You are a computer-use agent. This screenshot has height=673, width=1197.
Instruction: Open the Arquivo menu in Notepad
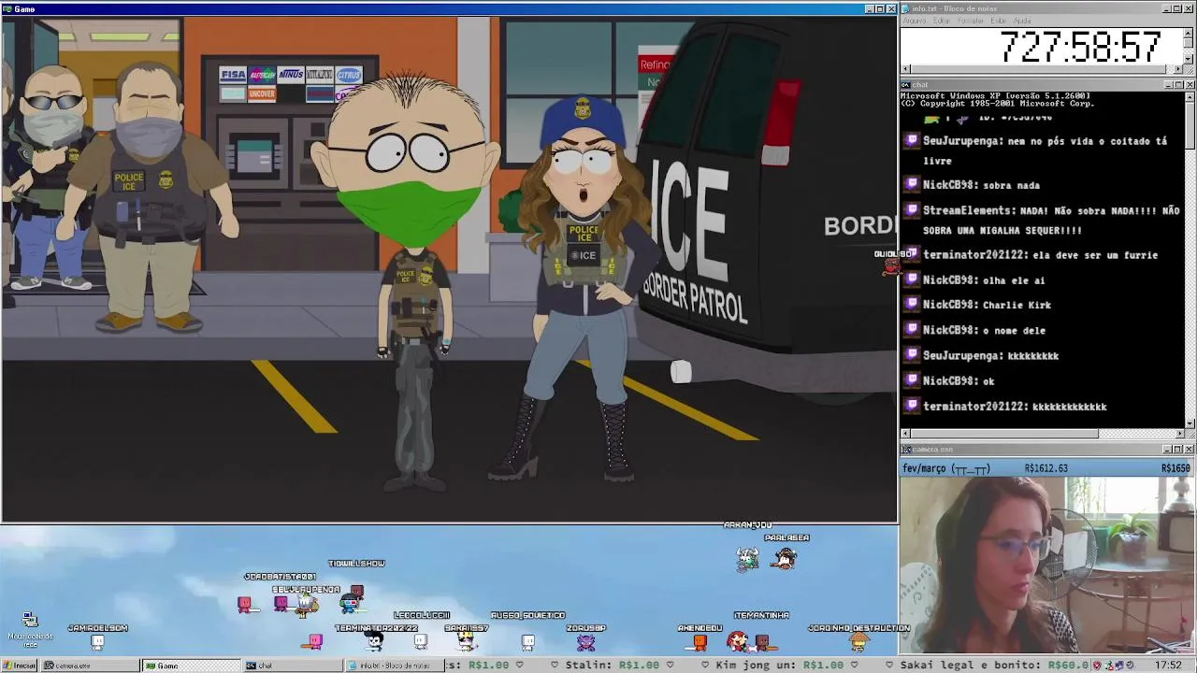click(x=914, y=21)
